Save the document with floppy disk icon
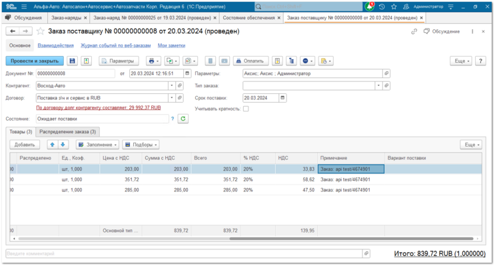 [x=73, y=61]
